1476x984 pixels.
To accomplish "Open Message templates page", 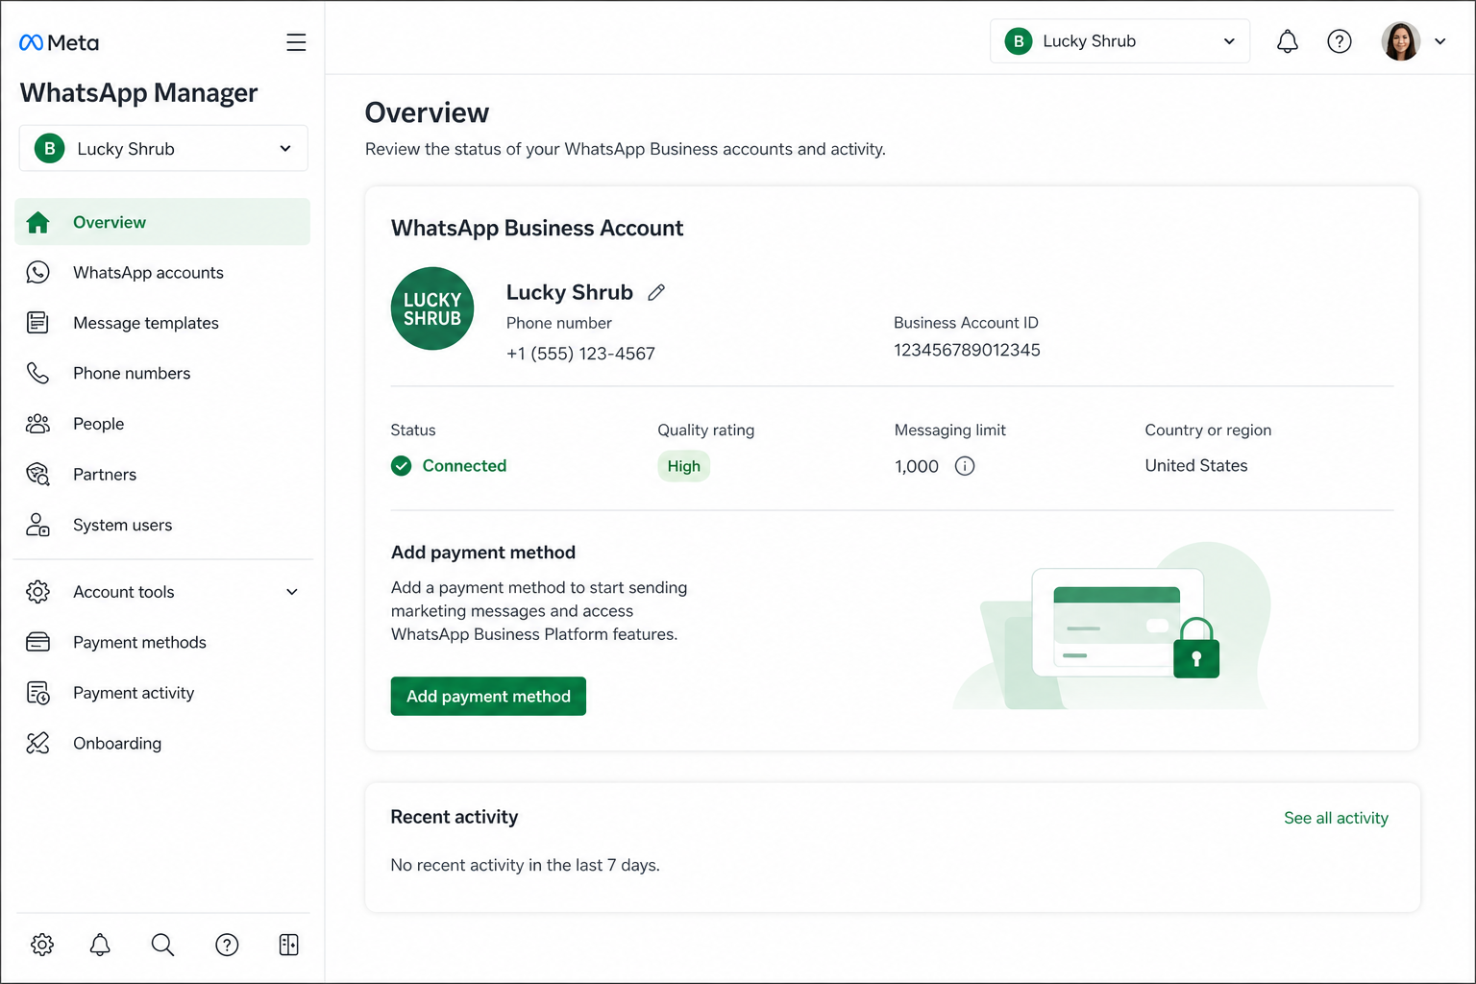I will 162,323.
